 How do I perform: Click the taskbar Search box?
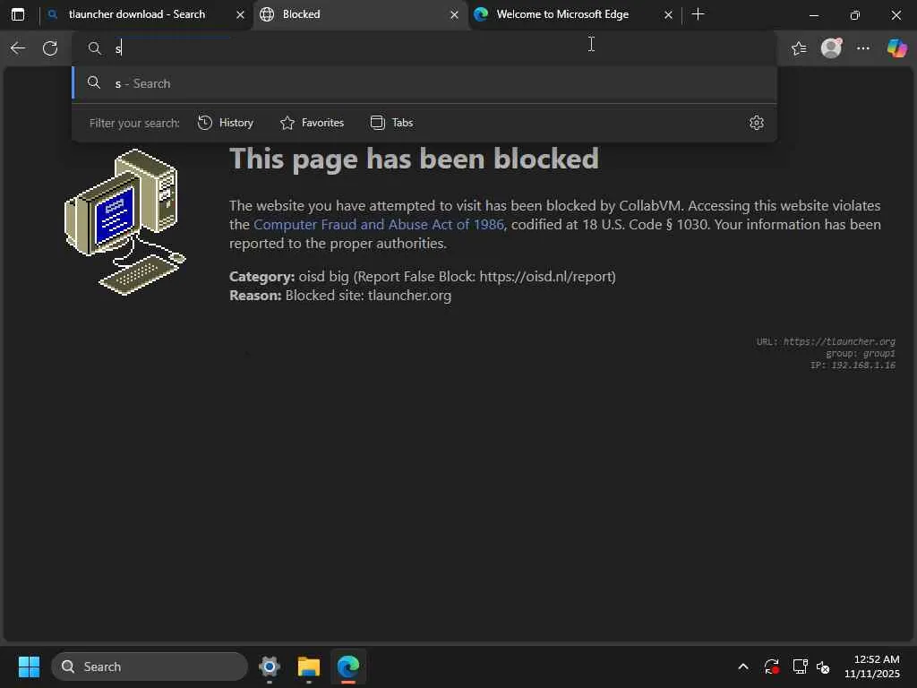click(150, 666)
